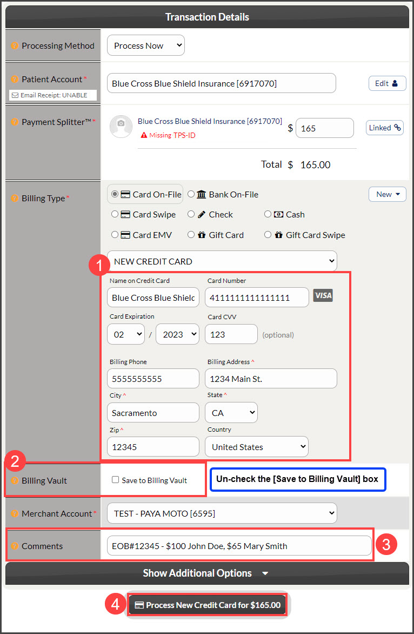414x634 pixels.
Task: Click the Missing TPS-ID warning text
Action: [x=172, y=135]
